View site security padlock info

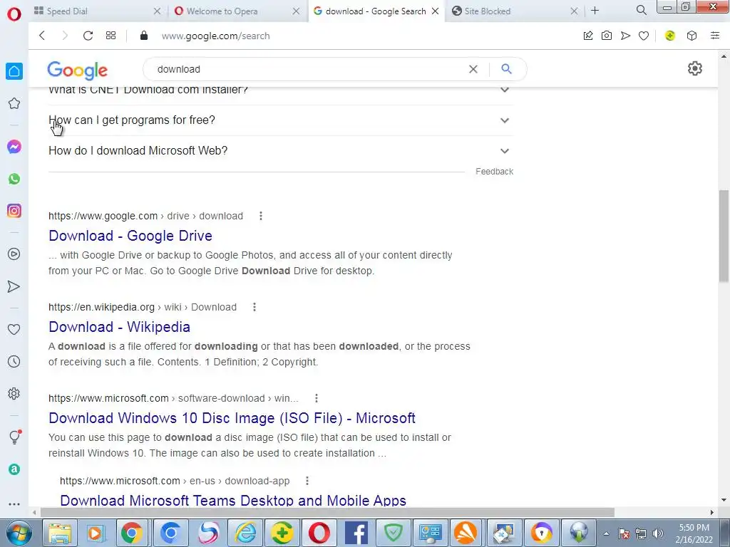144,36
